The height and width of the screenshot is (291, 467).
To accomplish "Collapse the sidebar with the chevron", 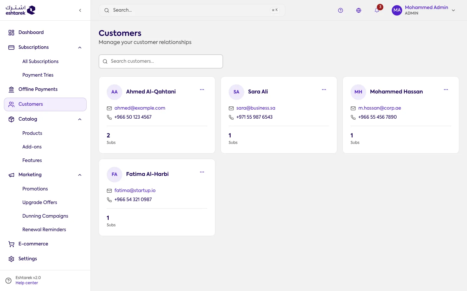I will click(x=80, y=10).
